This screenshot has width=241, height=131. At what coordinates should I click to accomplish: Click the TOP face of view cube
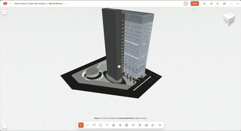229,15
